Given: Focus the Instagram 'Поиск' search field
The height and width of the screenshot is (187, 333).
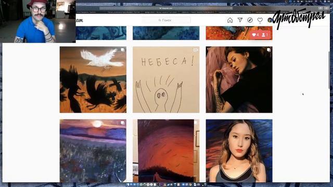Looking at the screenshot, I should [x=166, y=20].
